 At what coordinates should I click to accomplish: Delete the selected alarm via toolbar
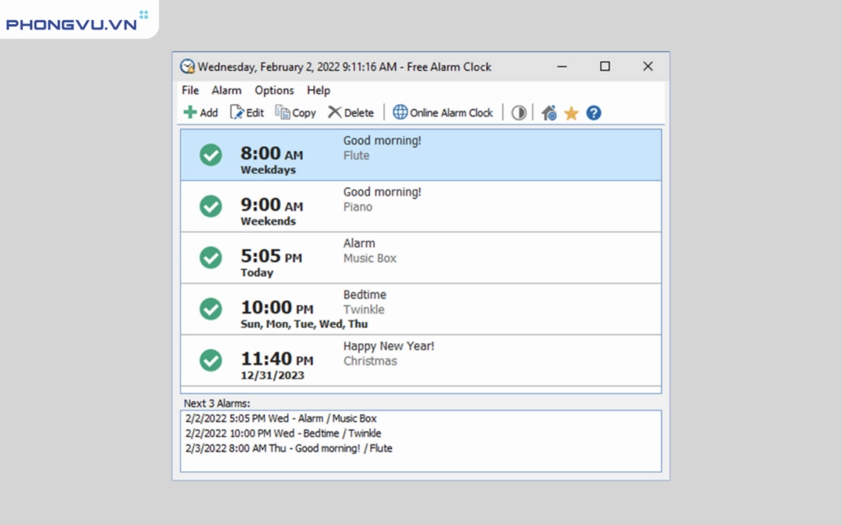coord(351,112)
